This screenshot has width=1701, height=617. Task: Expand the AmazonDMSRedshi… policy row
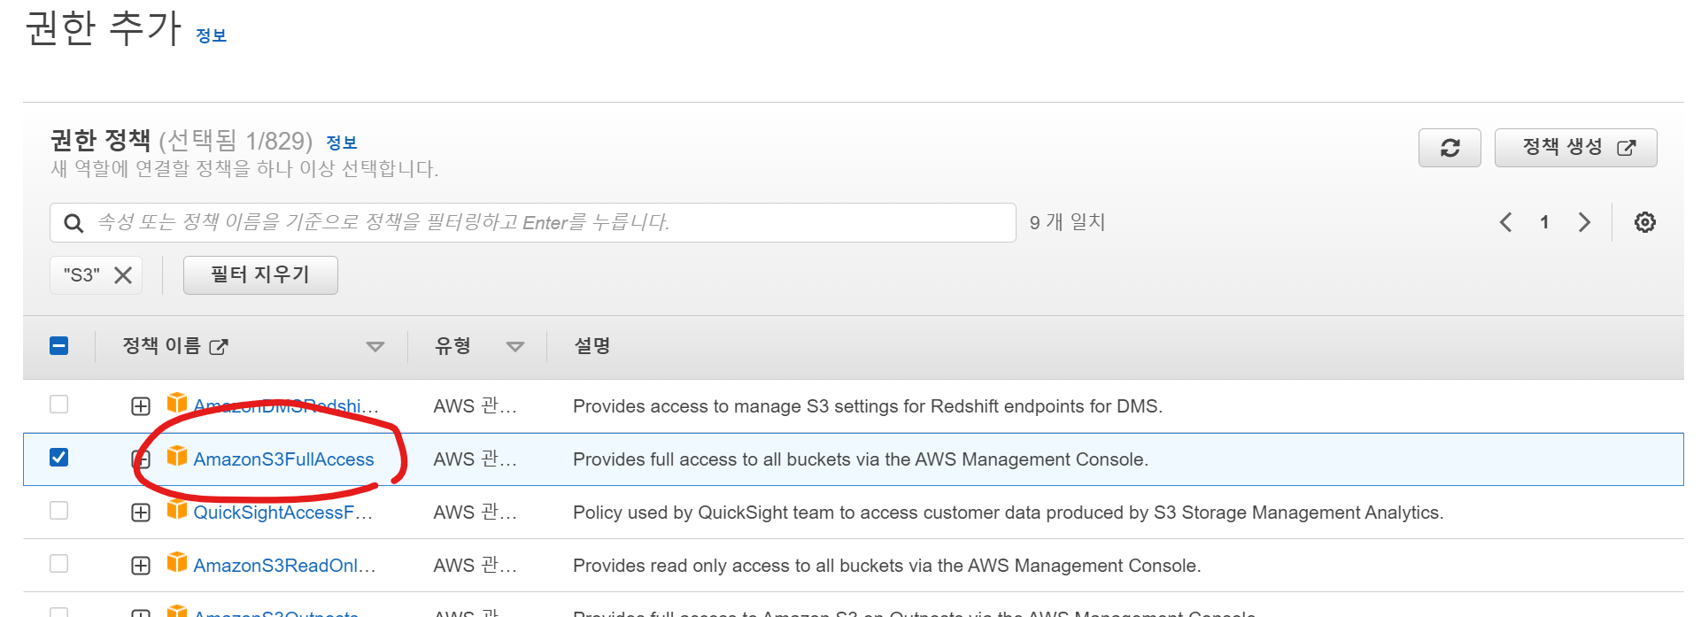[141, 406]
